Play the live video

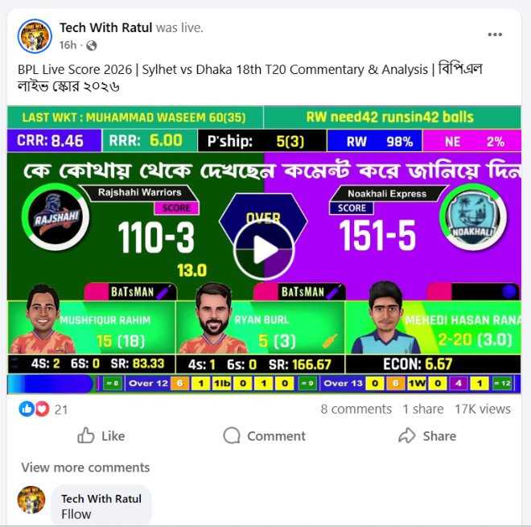[264, 250]
